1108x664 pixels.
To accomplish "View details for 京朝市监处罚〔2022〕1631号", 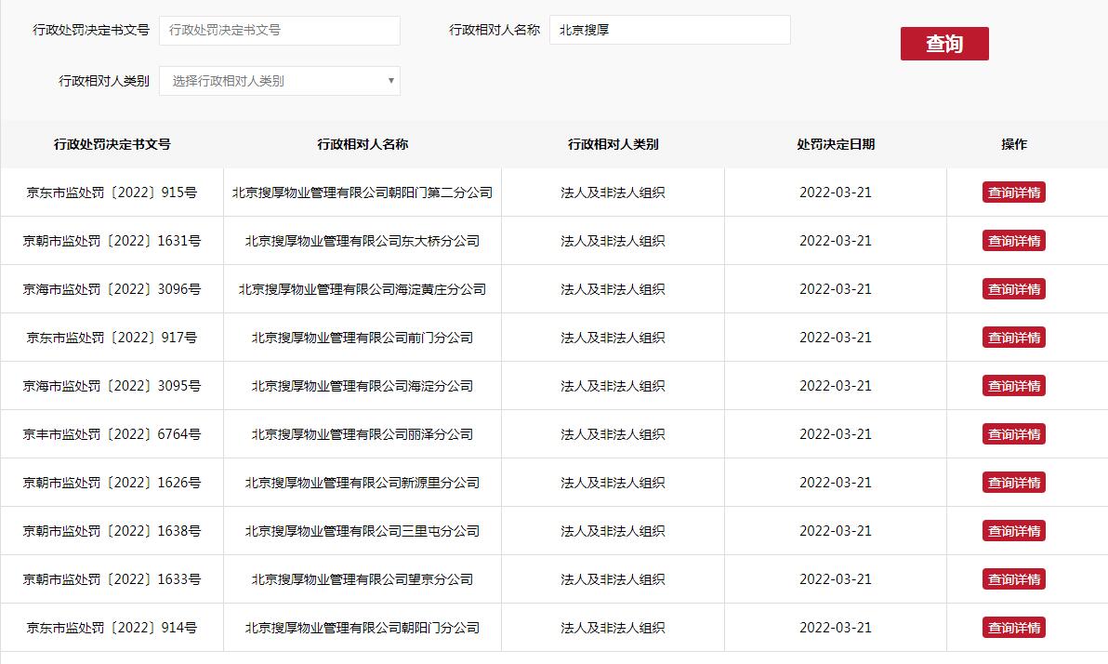I will [1013, 240].
